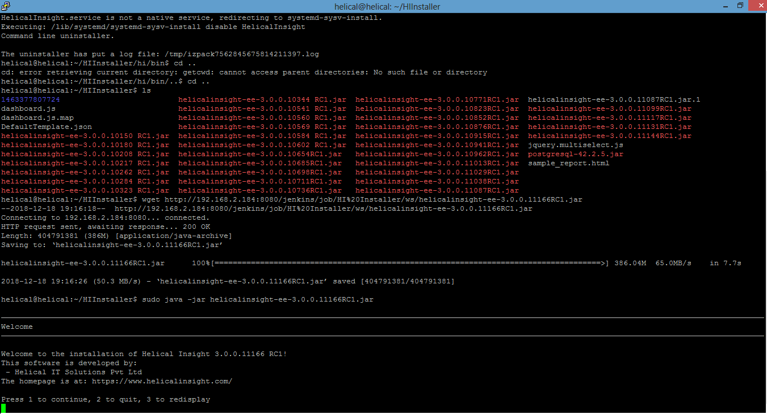This screenshot has height=414, width=767.
Task: Select the file name 'dashboard.js.map'
Action: click(37, 118)
